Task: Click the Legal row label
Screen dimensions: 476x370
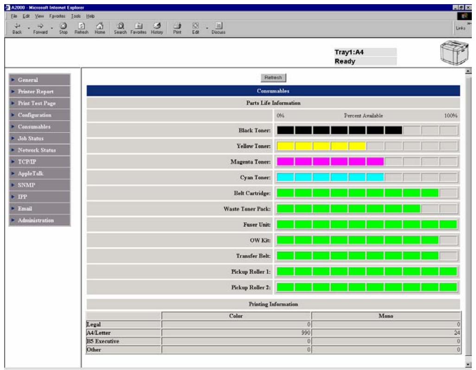Action: [x=94, y=324]
